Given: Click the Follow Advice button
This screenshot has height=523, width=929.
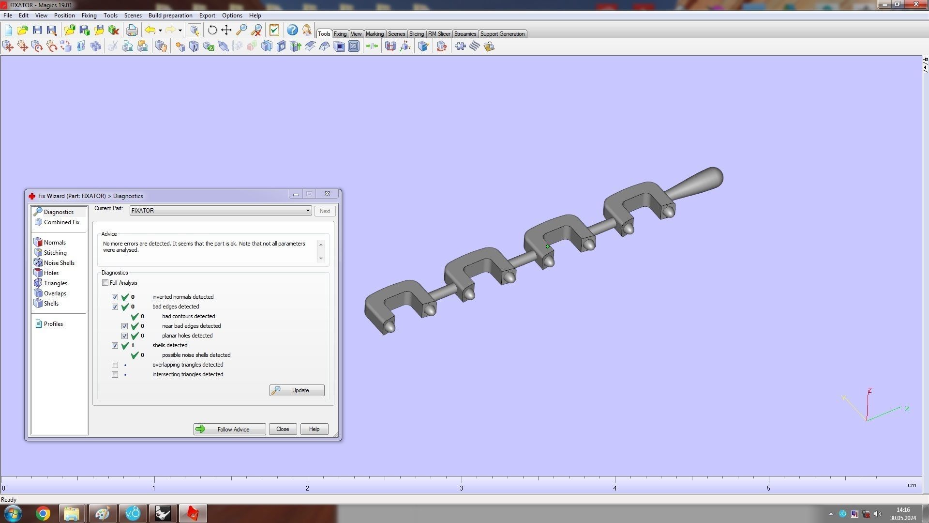Looking at the screenshot, I should (229, 429).
